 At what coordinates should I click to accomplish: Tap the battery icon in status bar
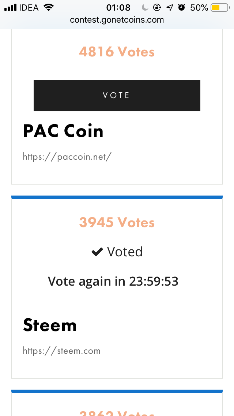[x=220, y=8]
